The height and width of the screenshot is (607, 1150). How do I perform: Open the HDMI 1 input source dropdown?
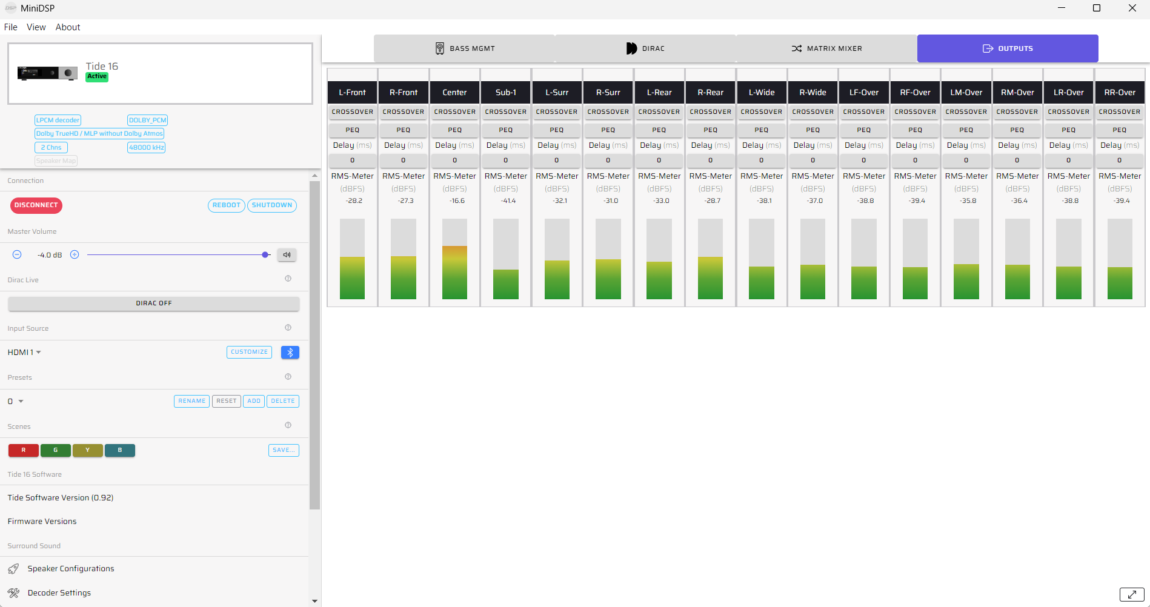pyautogui.click(x=24, y=353)
